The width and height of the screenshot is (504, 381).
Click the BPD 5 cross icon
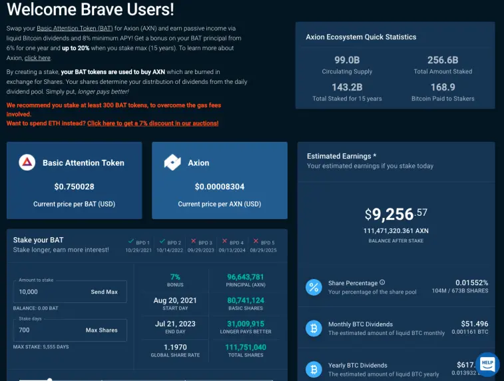256,241
